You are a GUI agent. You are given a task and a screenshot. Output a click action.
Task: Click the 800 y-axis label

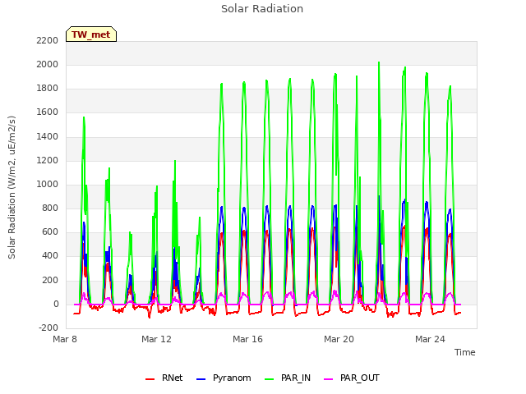coord(50,208)
